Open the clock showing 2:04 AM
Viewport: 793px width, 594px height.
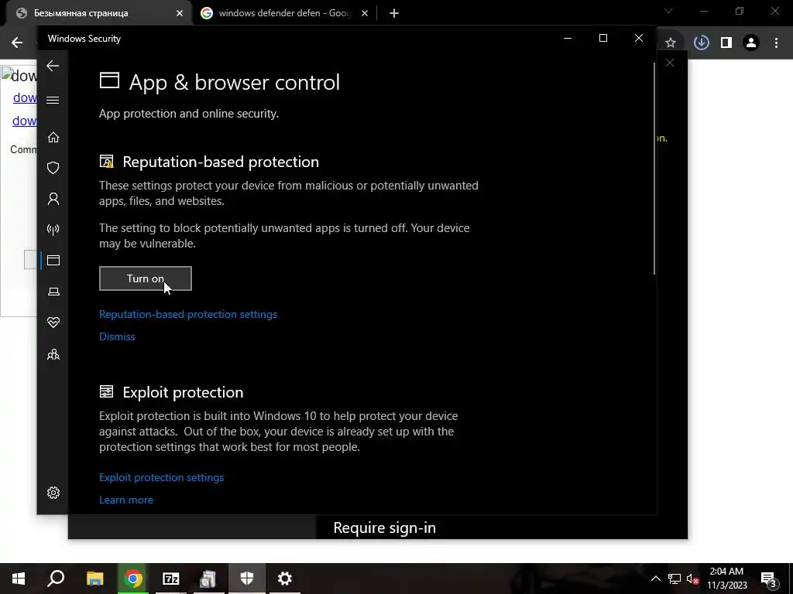[x=726, y=579]
